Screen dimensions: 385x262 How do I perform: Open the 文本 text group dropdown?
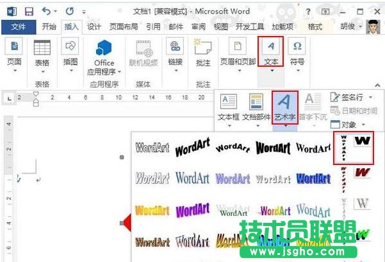click(271, 55)
